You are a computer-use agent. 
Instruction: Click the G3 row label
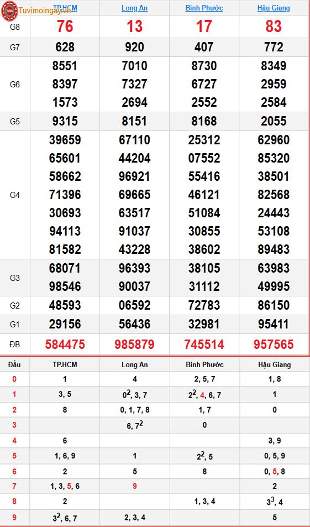pos(15,278)
